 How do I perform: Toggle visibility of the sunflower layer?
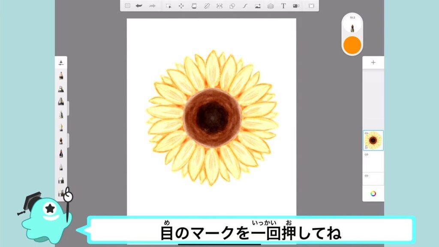click(x=367, y=133)
